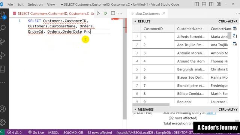Select the 'Alfreds Futterki...' cell
240x135 pixels.
(x=191, y=37)
